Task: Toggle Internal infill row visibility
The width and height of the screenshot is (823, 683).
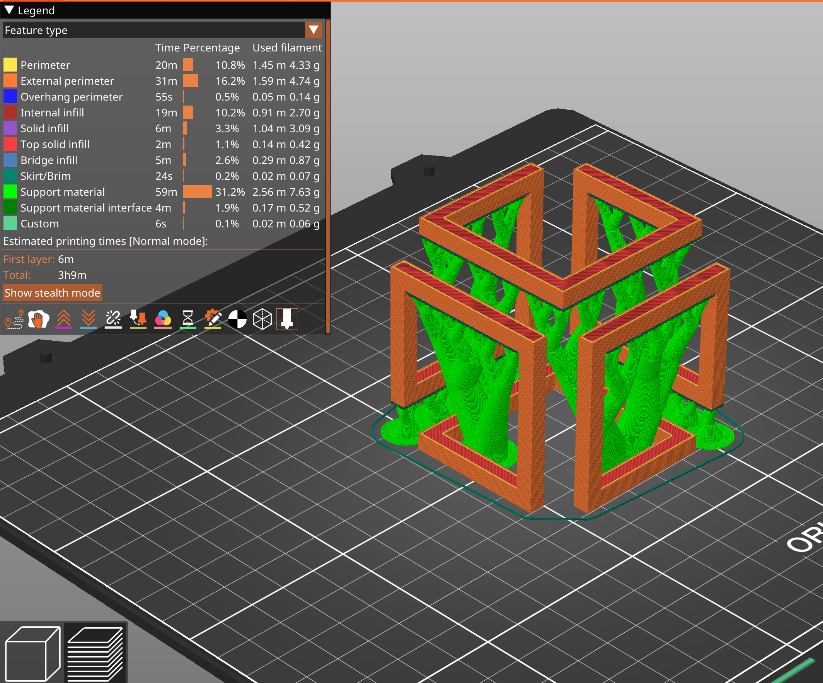Action: point(162,113)
